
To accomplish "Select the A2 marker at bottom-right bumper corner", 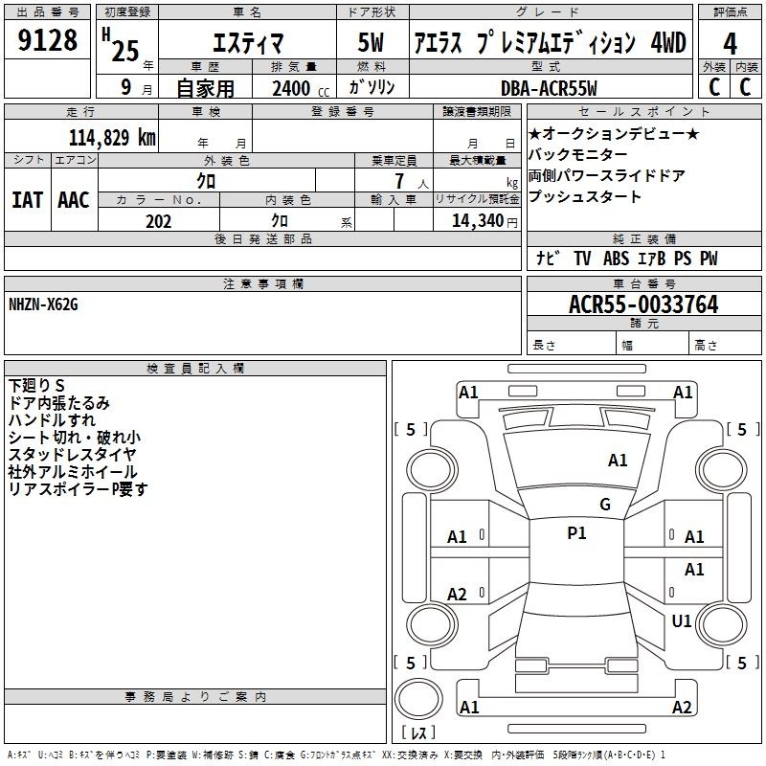I will (682, 708).
